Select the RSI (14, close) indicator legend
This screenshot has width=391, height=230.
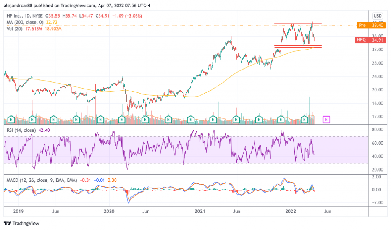21,130
